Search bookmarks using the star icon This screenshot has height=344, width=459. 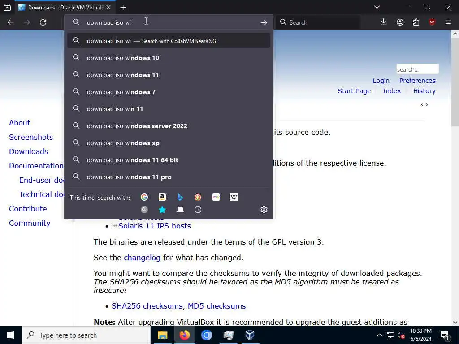162,210
